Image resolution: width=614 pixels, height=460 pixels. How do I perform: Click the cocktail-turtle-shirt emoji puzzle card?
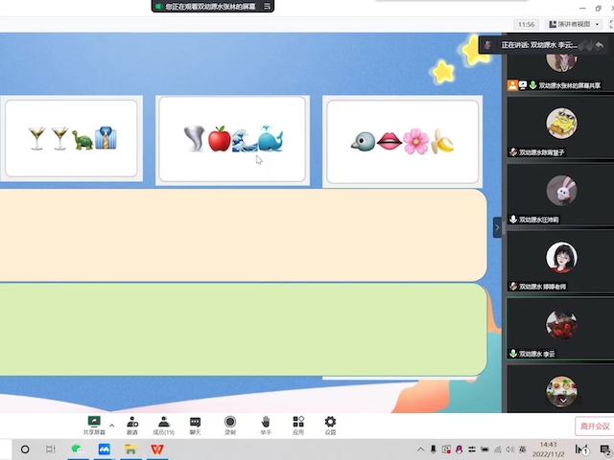click(71, 138)
